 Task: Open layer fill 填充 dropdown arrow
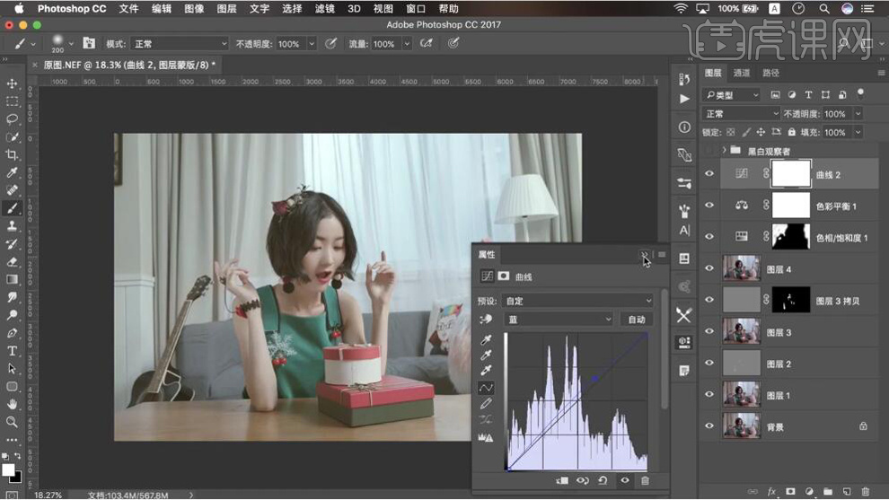click(858, 132)
